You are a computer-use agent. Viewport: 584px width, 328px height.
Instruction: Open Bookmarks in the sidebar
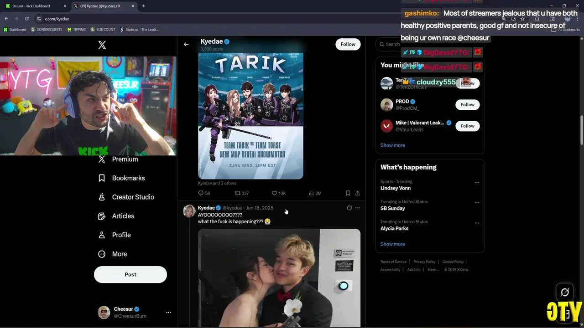pos(122,178)
